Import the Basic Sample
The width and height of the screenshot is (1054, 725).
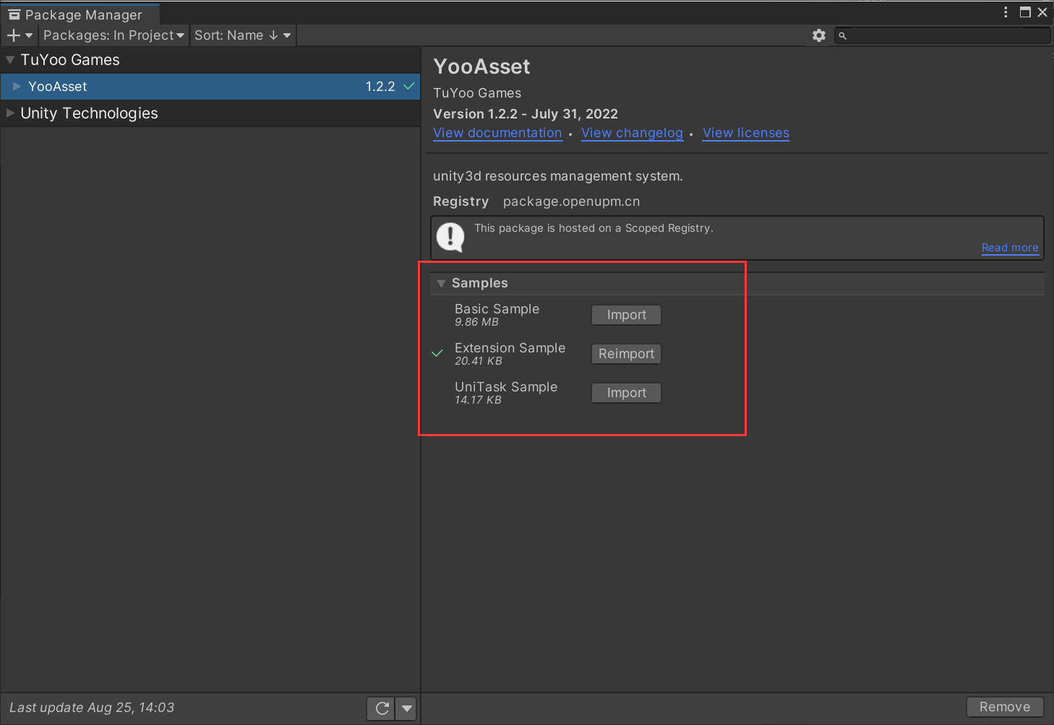(x=626, y=315)
